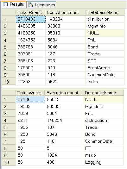Click the msdb database cell

click(103, 155)
